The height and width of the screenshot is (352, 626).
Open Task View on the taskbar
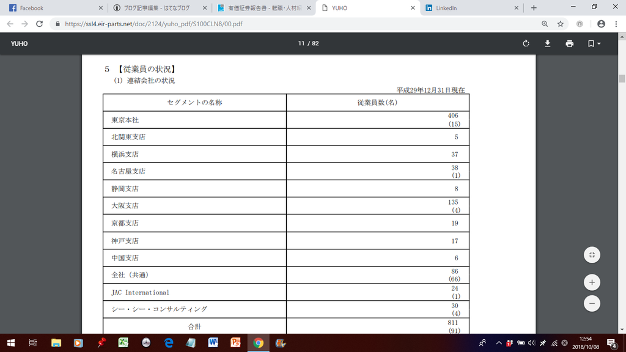[33, 343]
